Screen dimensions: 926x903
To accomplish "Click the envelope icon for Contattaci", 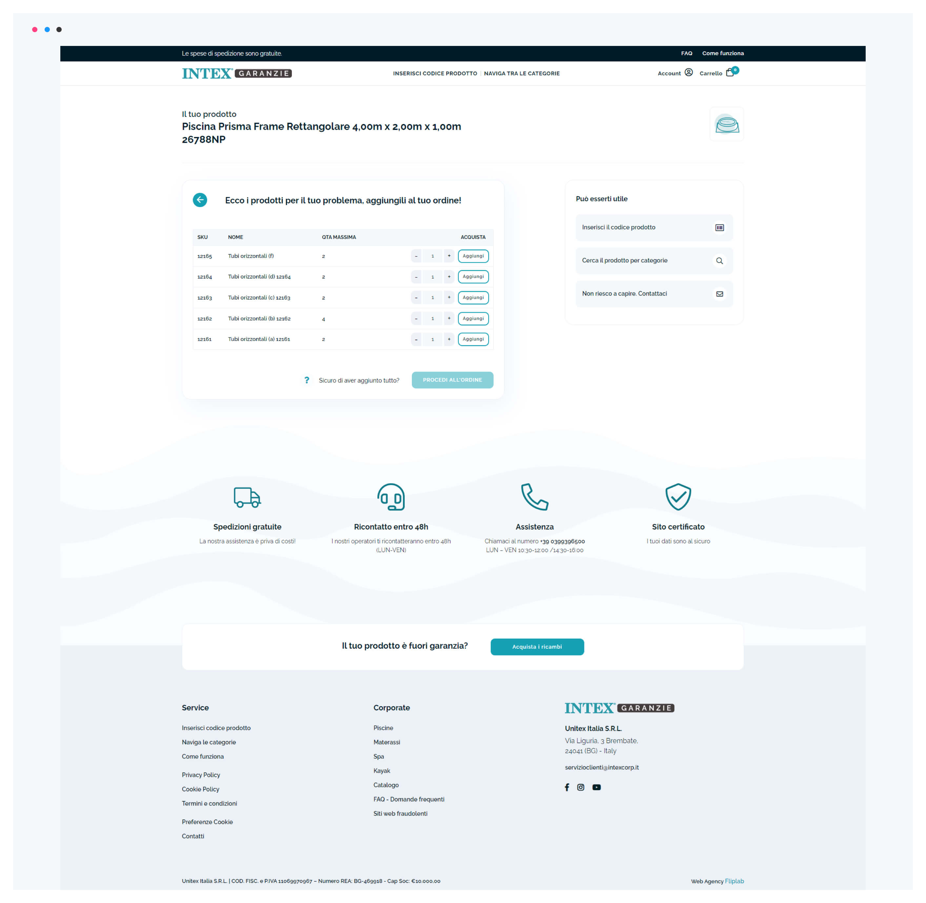I will click(719, 294).
